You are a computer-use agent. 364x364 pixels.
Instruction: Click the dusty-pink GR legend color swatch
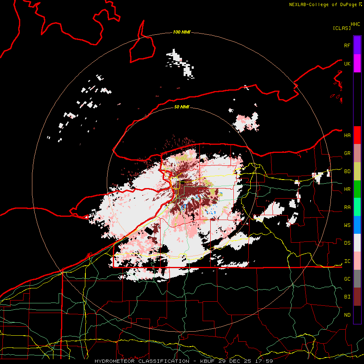357,153
